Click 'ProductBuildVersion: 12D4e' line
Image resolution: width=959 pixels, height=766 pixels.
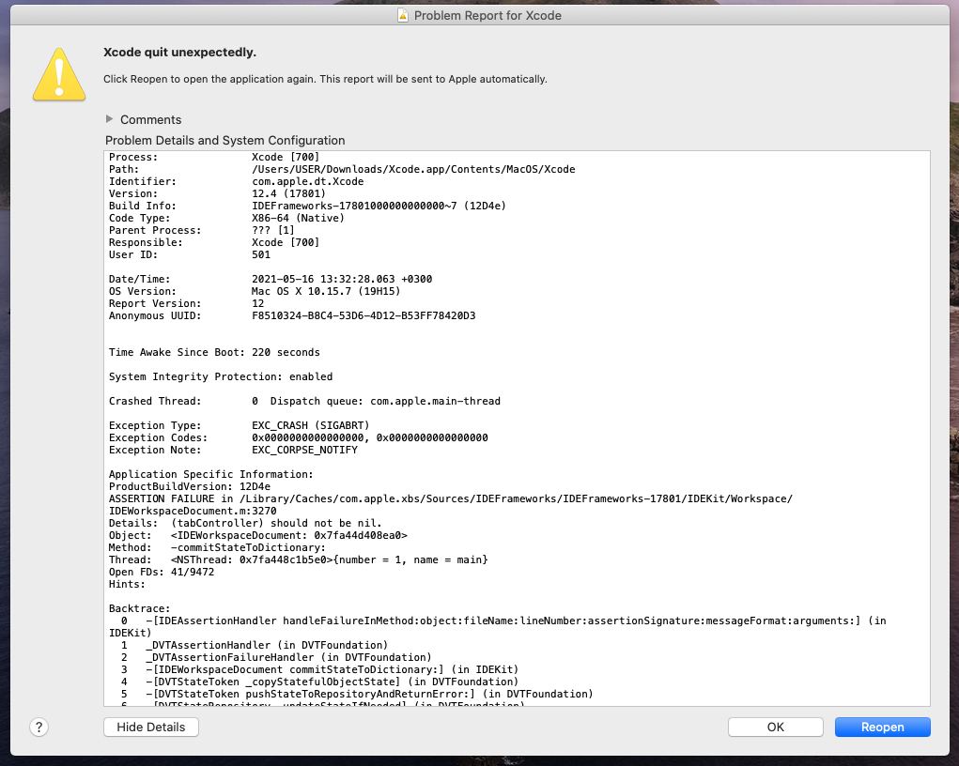tap(190, 487)
